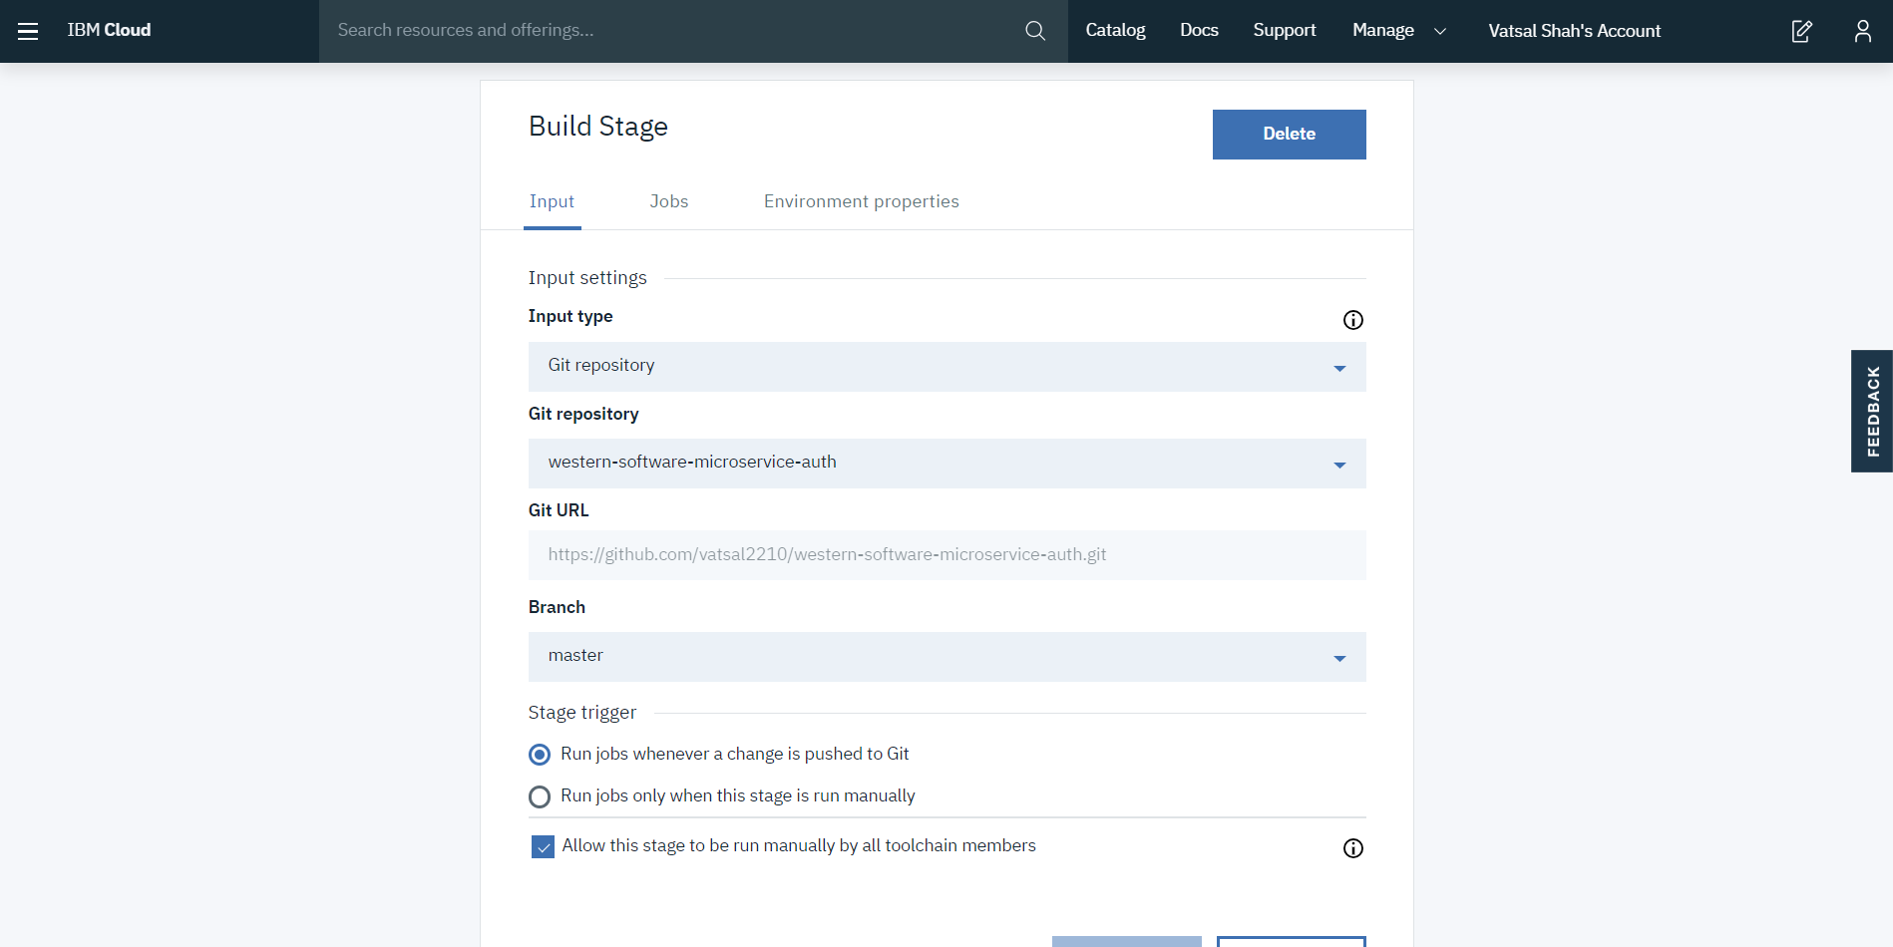Select run jobs when pushed to Git
The image size is (1893, 947).
(540, 755)
